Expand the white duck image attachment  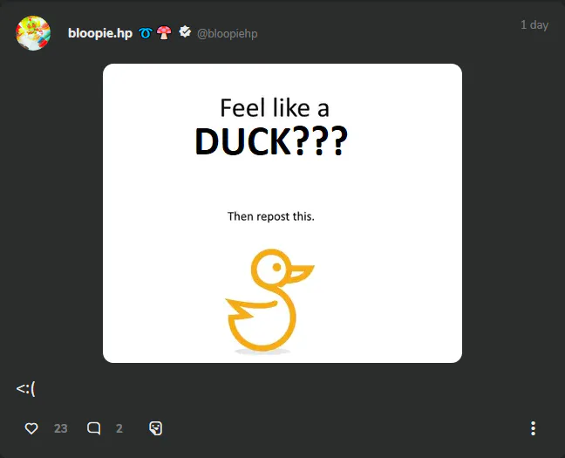tap(282, 213)
